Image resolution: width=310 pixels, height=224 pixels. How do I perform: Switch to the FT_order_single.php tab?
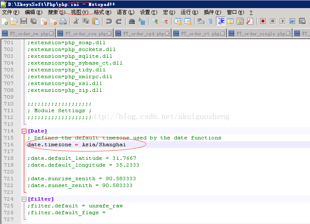point(260,34)
